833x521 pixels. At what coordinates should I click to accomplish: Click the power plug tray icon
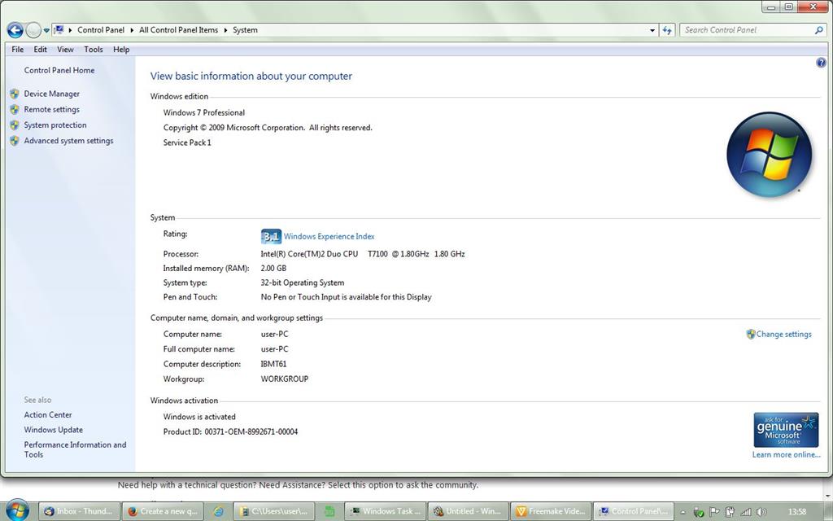pyautogui.click(x=731, y=512)
